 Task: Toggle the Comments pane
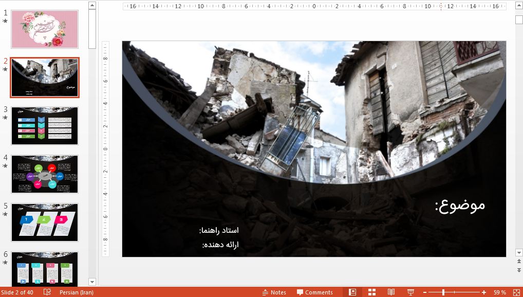click(314, 292)
